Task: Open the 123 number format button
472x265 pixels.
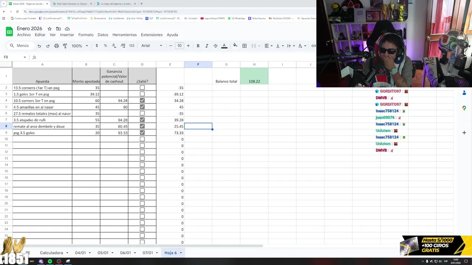Action: (x=132, y=46)
